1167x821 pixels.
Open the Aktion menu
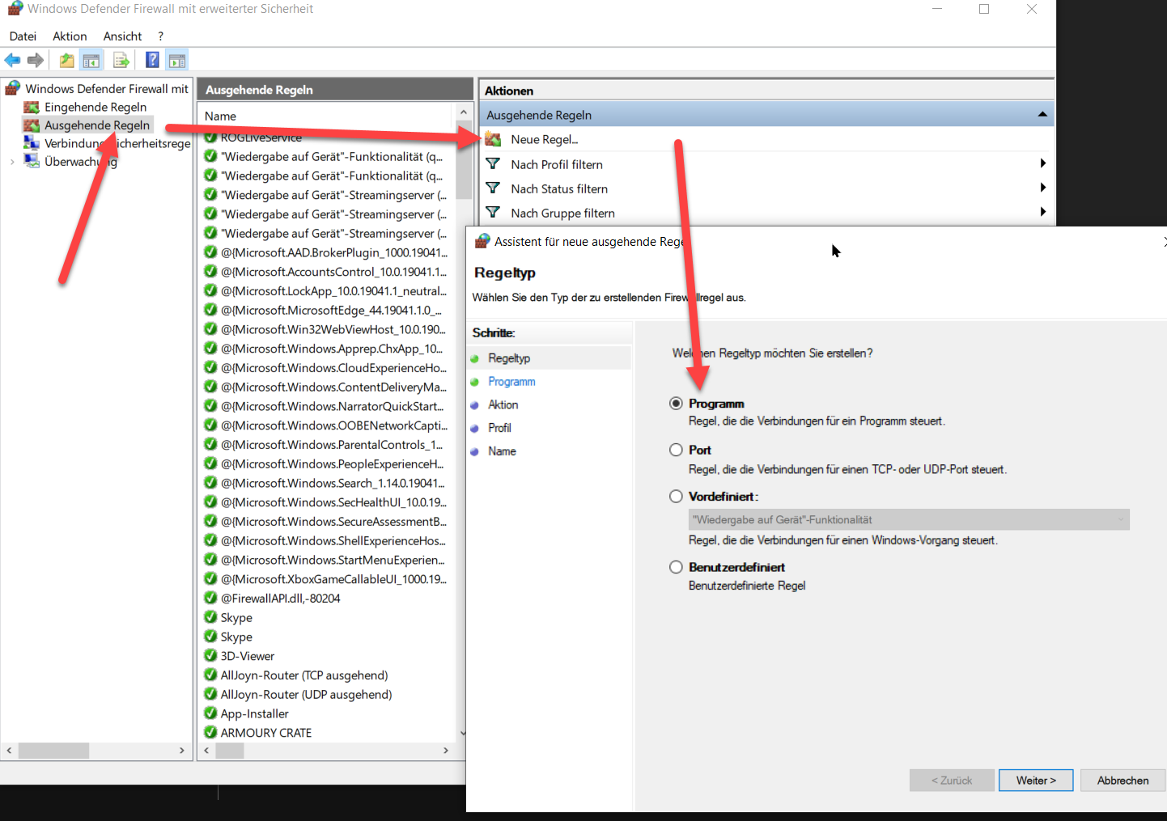tap(70, 36)
